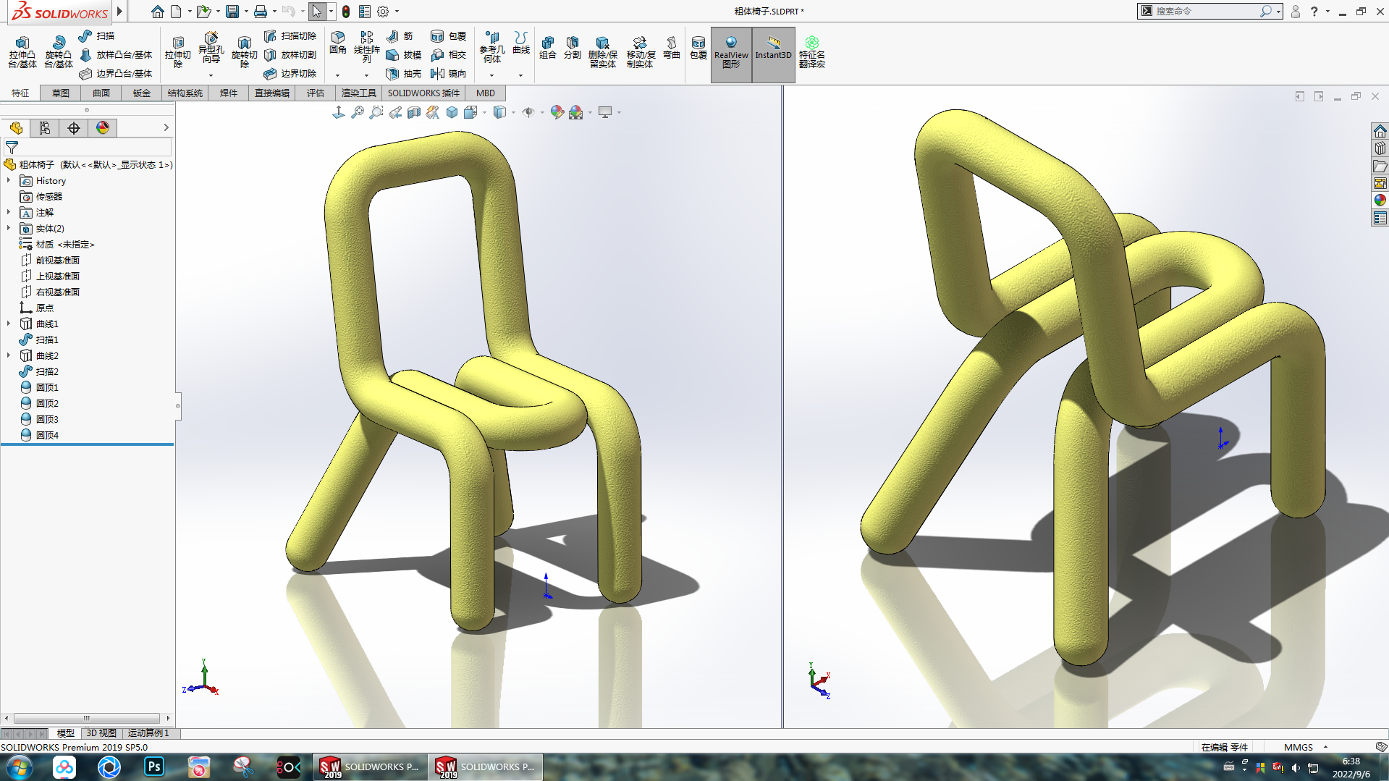
Task: Open the 异型孔向导 hole wizard
Action: pos(211,48)
